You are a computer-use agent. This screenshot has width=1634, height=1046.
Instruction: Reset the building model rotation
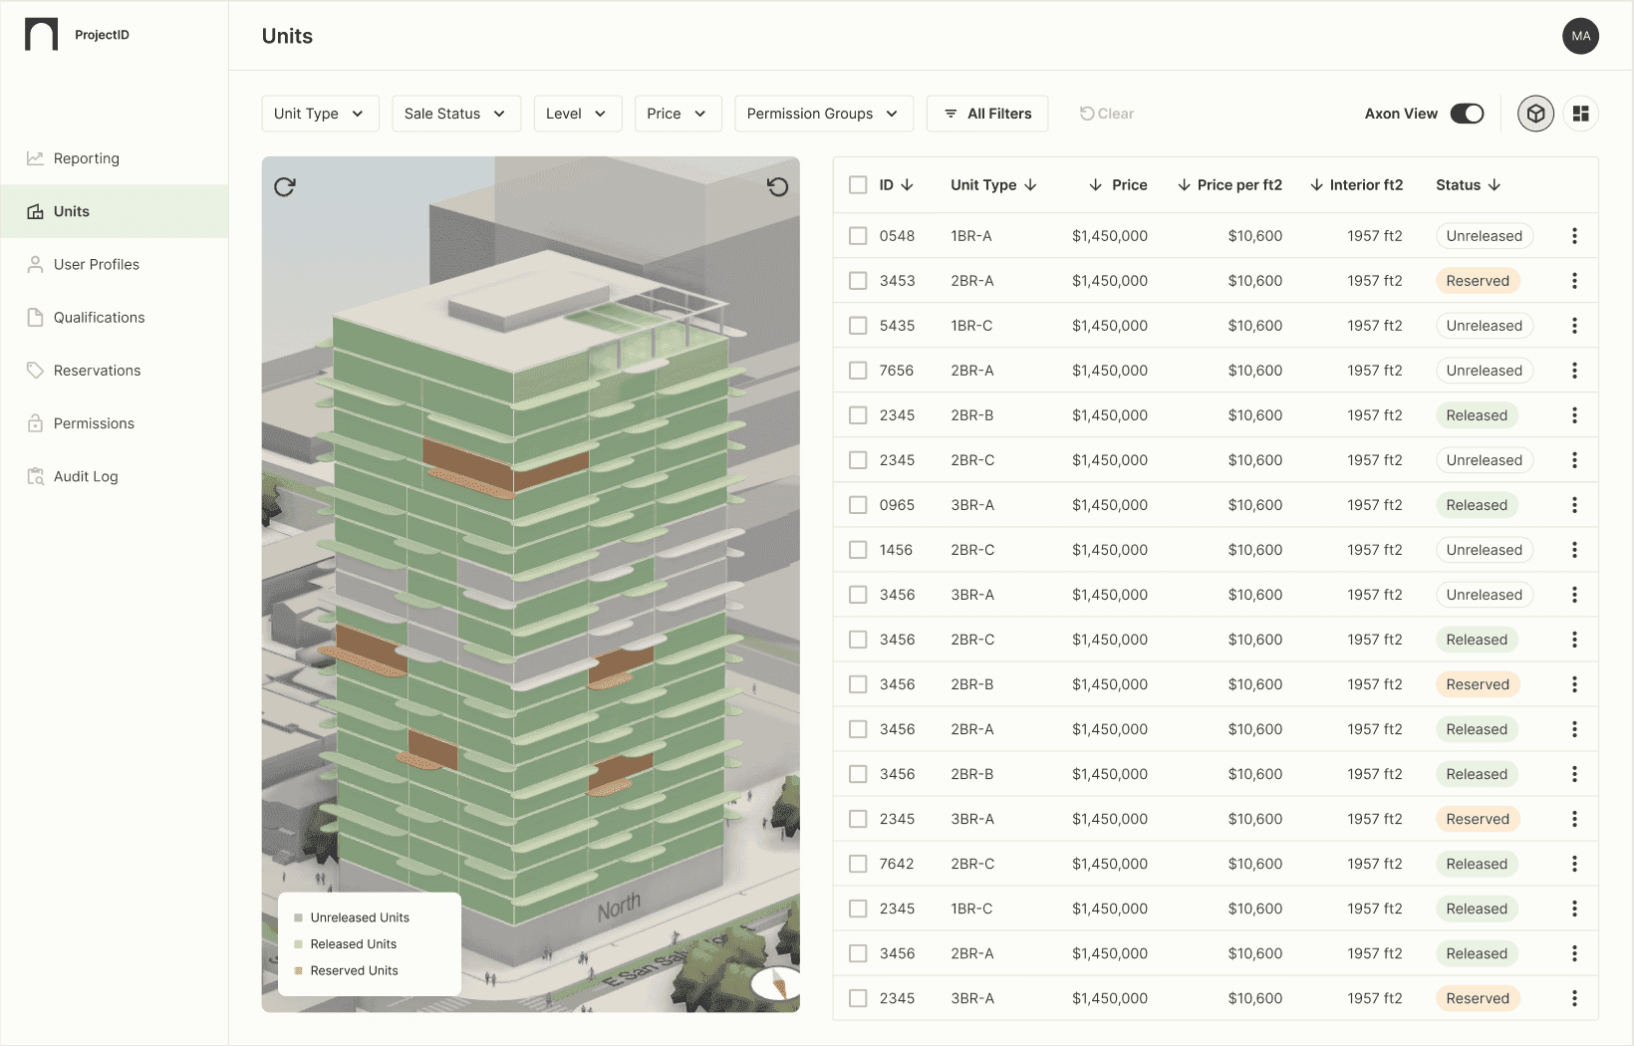coord(778,186)
